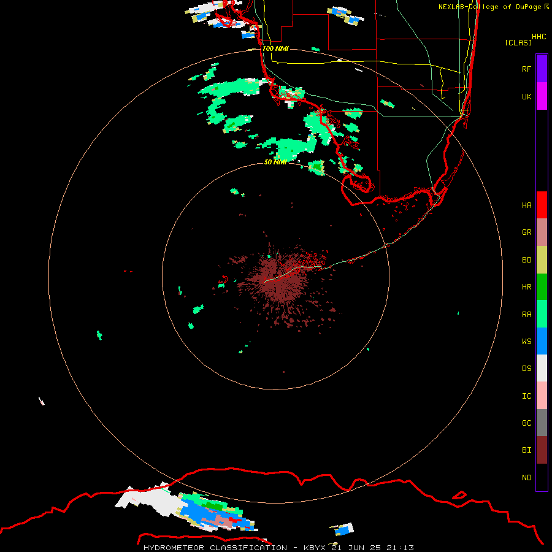Click the RA legend label

(x=526, y=315)
